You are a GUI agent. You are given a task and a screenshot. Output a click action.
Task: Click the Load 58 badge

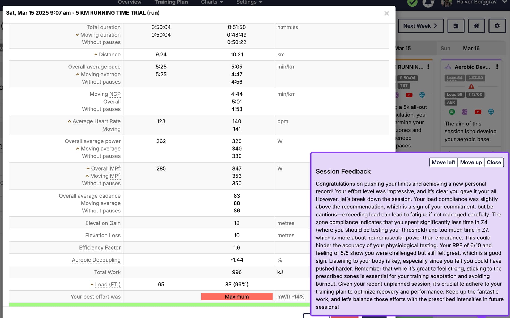pyautogui.click(x=454, y=94)
